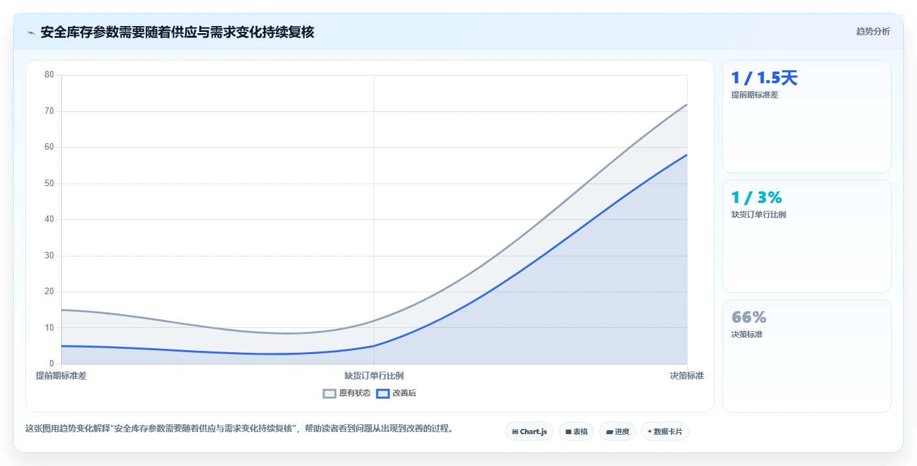Click the 提前期标准差 x-axis label
Image resolution: width=917 pixels, height=466 pixels.
point(61,376)
